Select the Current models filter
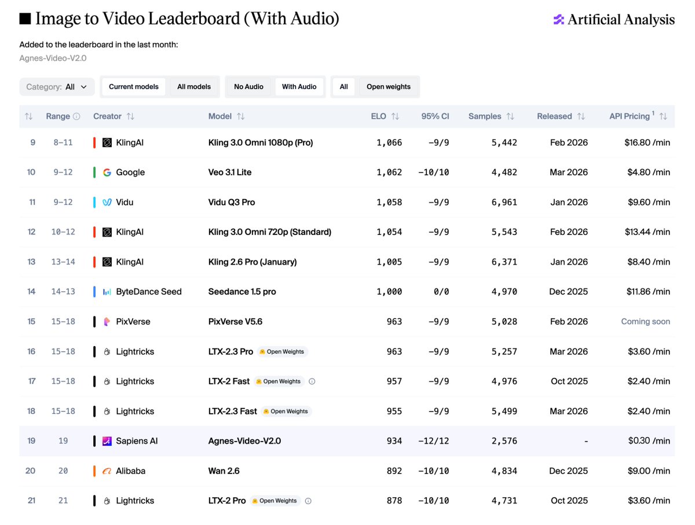Image resolution: width=695 pixels, height=525 pixels. click(134, 87)
